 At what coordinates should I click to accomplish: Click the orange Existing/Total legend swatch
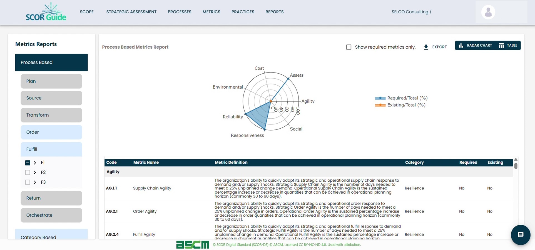click(380, 105)
